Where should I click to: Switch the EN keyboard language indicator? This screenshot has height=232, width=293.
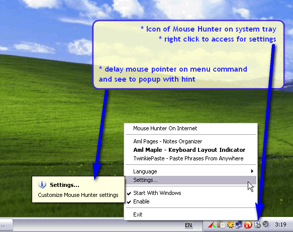click(x=188, y=225)
